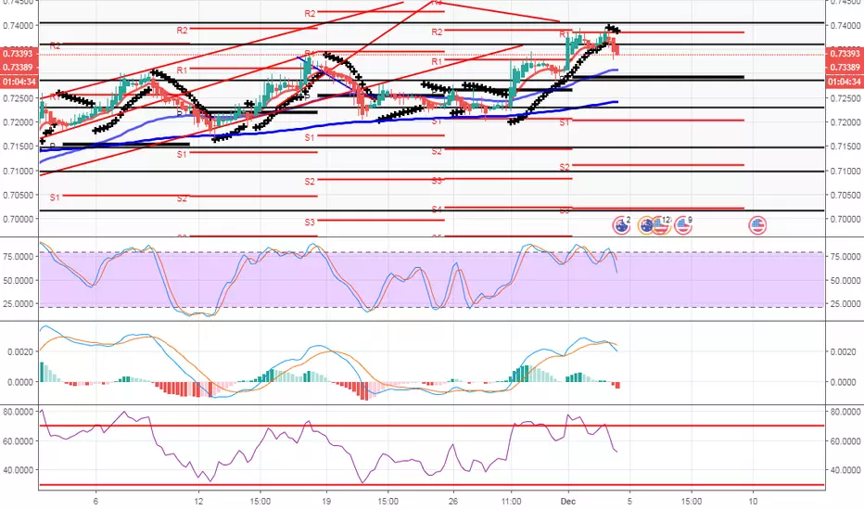Screen dimensions: 864x510
Task: Select the 6 date label on the time axis
Action: tap(95, 501)
